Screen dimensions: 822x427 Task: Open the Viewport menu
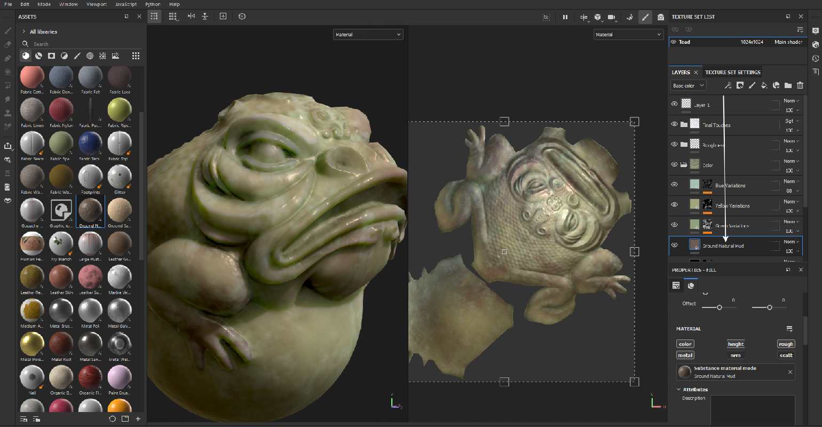click(96, 4)
